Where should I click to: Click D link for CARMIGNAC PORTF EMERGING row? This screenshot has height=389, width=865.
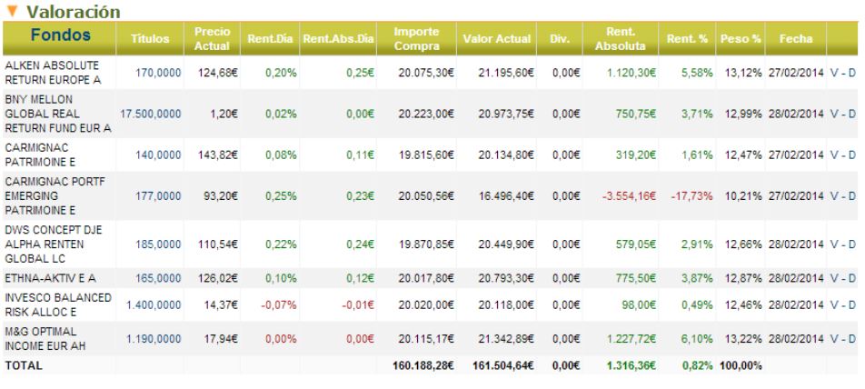(x=851, y=196)
